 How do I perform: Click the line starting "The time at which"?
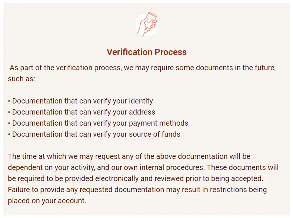coord(129,156)
